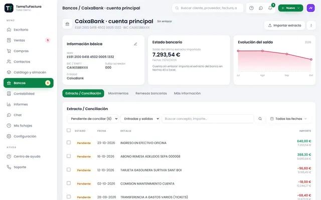Expand the Nuevo button dropdown arrow
This screenshot has width=321, height=200.
(x=298, y=8)
